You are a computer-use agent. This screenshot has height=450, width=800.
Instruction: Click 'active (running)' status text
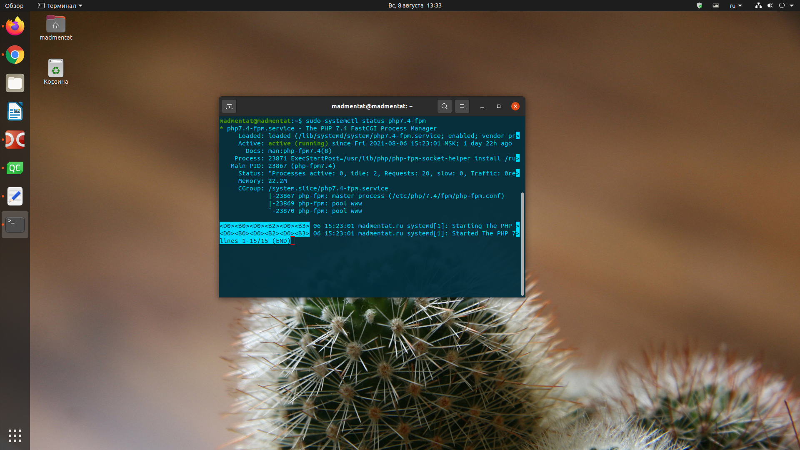(298, 143)
